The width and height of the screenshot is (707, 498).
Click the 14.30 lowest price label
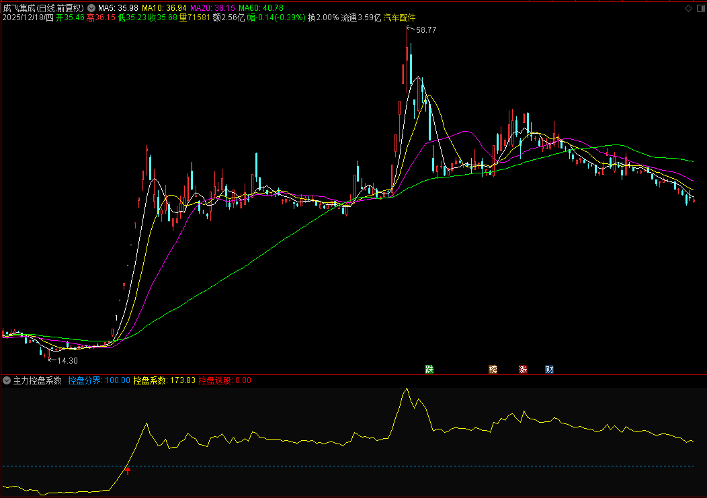(x=68, y=361)
